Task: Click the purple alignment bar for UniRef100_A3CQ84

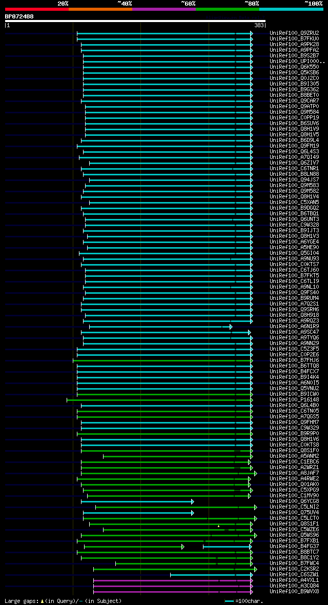Action: 173,586
